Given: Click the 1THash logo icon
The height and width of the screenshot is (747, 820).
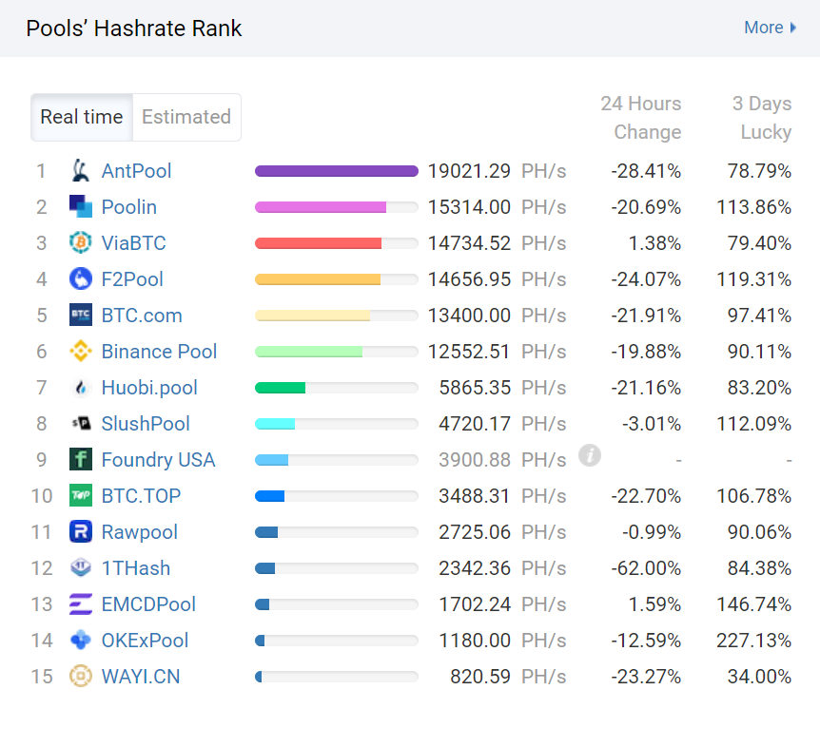Looking at the screenshot, I should (x=81, y=567).
